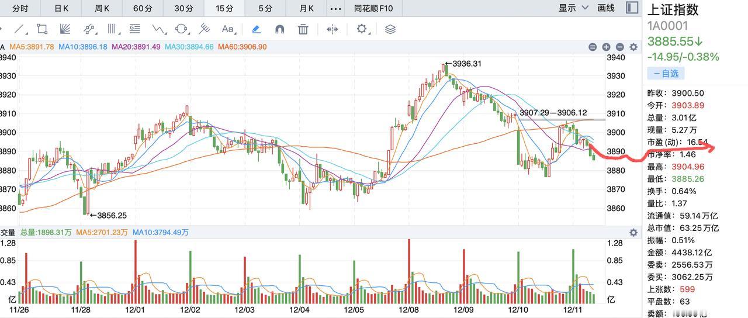The image size is (748, 318).
Task: Click the horizontal measure arrows icon
Action: coord(332,29)
